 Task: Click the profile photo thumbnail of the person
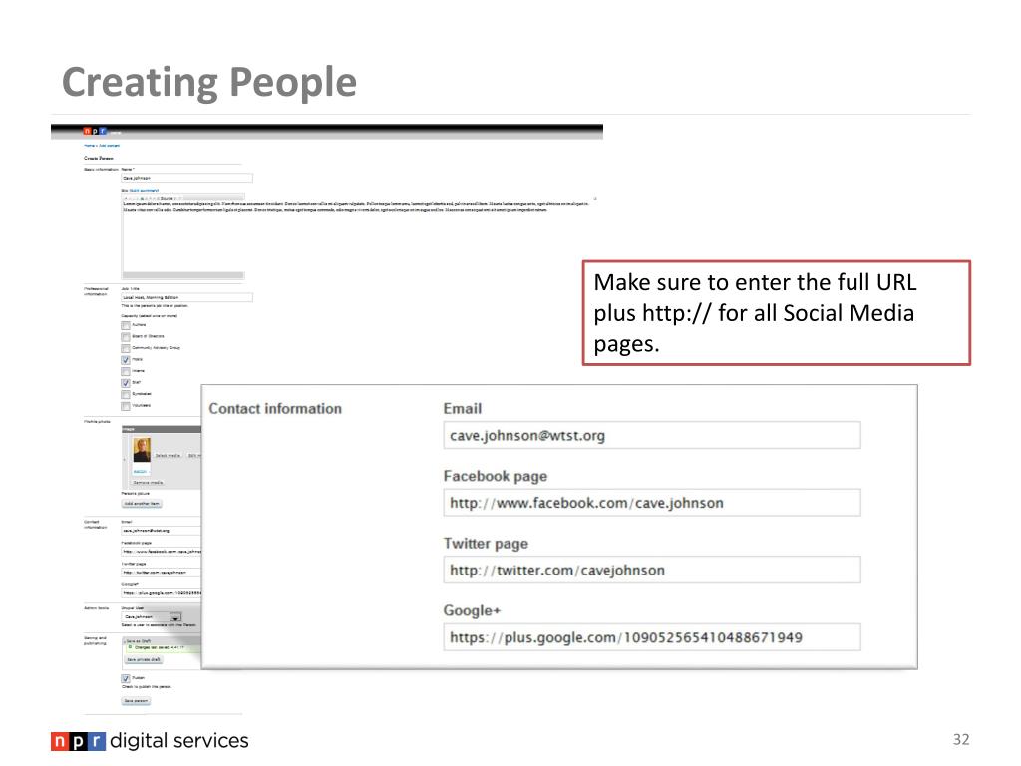(x=142, y=450)
